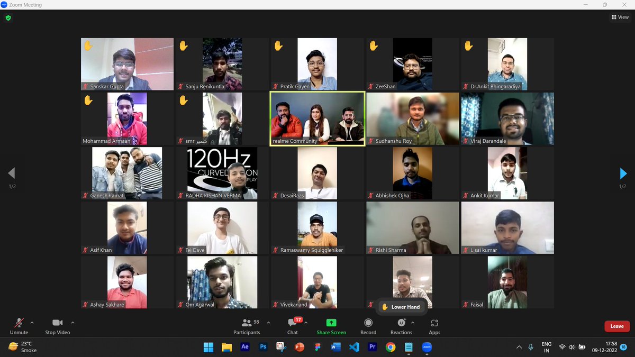
Task: Click the name label "Tej Dave"
Action: tap(195, 250)
